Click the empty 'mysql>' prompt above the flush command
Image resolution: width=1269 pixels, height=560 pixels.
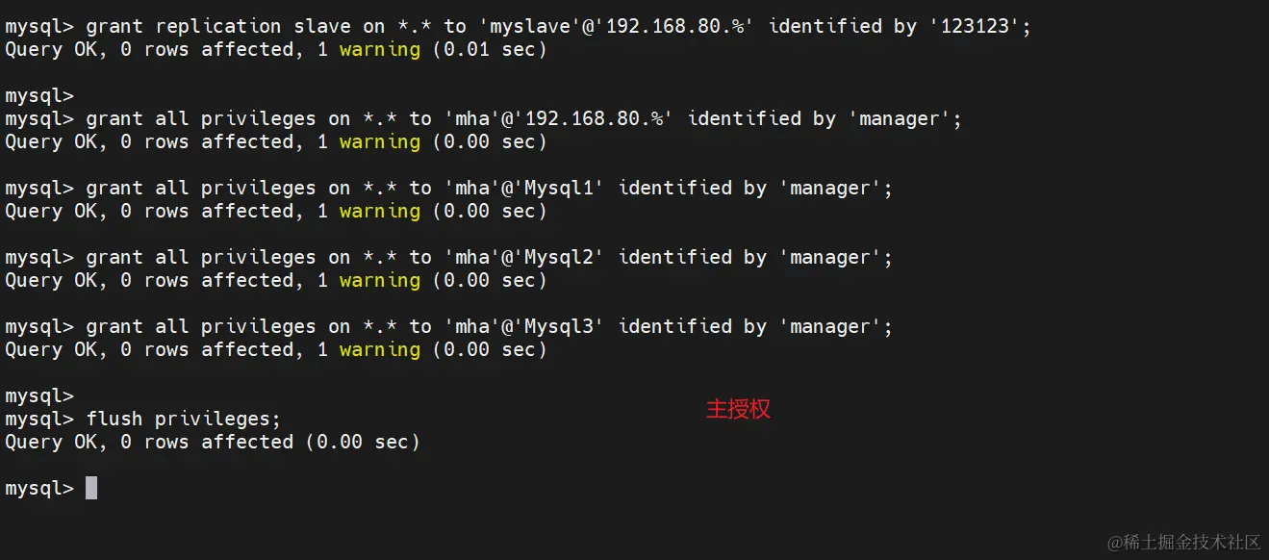pos(39,395)
